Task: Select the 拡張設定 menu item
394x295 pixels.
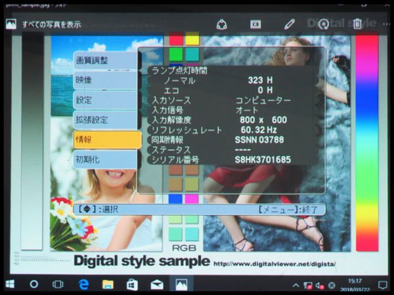Action: click(x=106, y=120)
